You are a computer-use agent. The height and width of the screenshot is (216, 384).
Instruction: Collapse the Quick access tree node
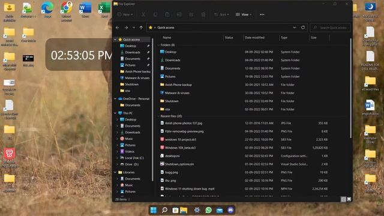[115, 40]
